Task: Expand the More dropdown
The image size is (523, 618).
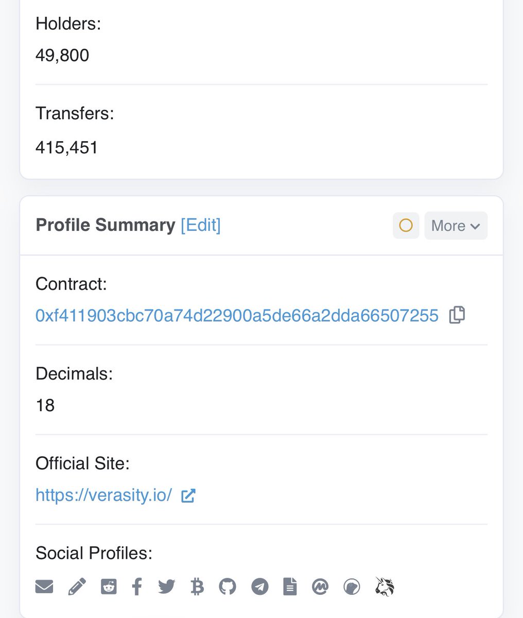Action: point(456,226)
